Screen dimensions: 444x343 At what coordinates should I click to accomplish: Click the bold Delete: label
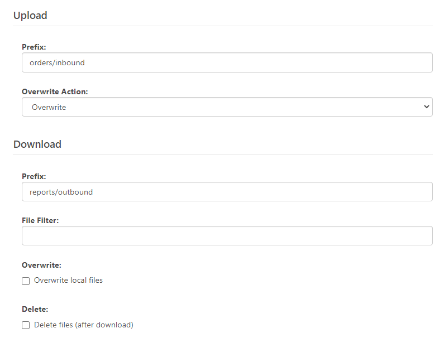pyautogui.click(x=35, y=309)
